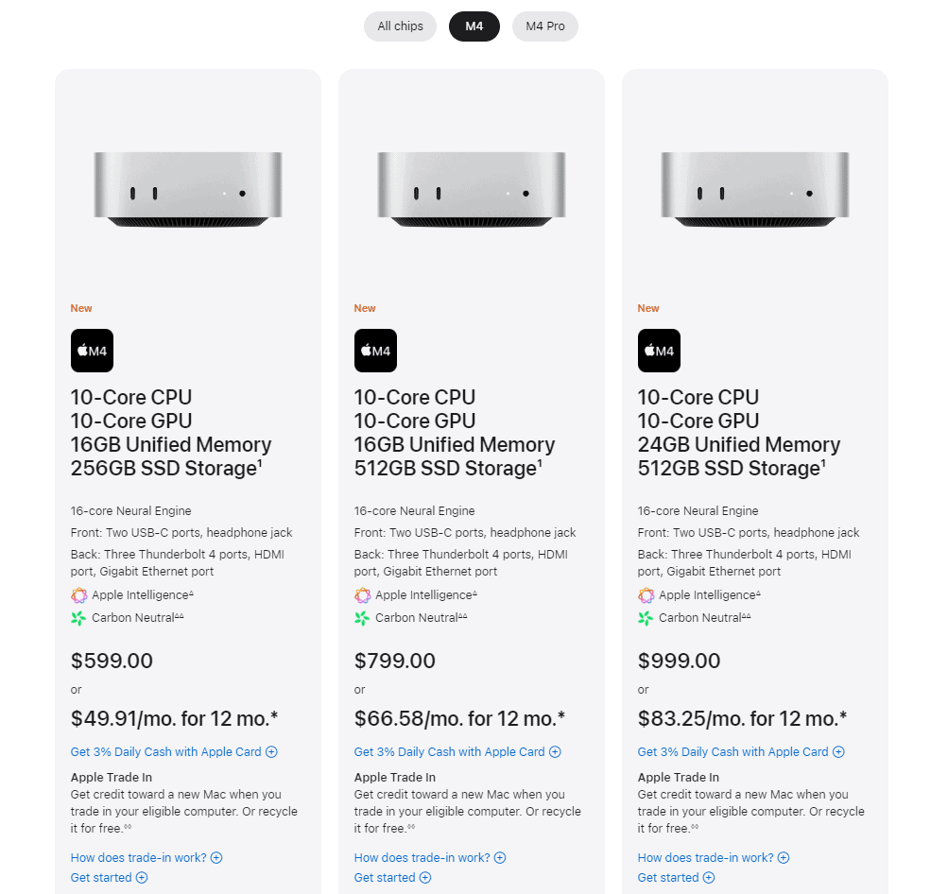Expand Daily Cash with Apple Card on $599 model
Image resolution: width=948 pixels, height=894 pixels.
click(174, 752)
